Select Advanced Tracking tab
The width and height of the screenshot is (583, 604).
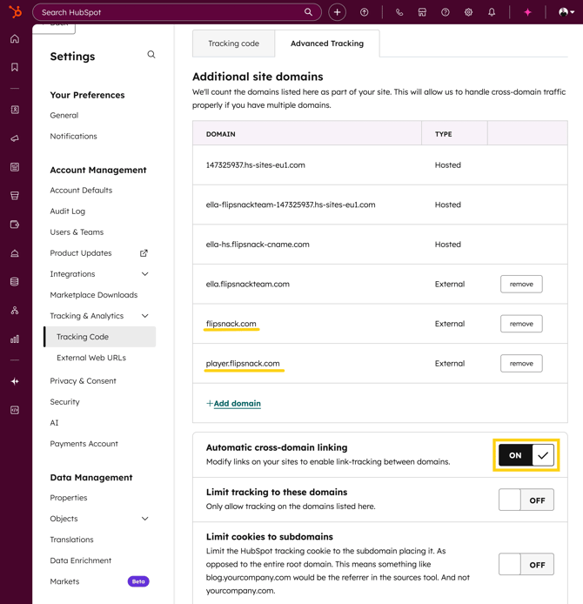coord(327,44)
